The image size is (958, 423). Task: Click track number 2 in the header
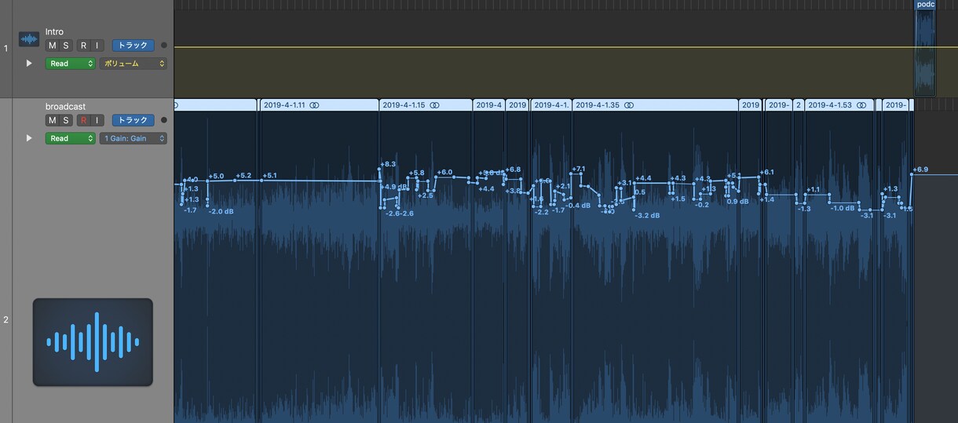pyautogui.click(x=5, y=319)
